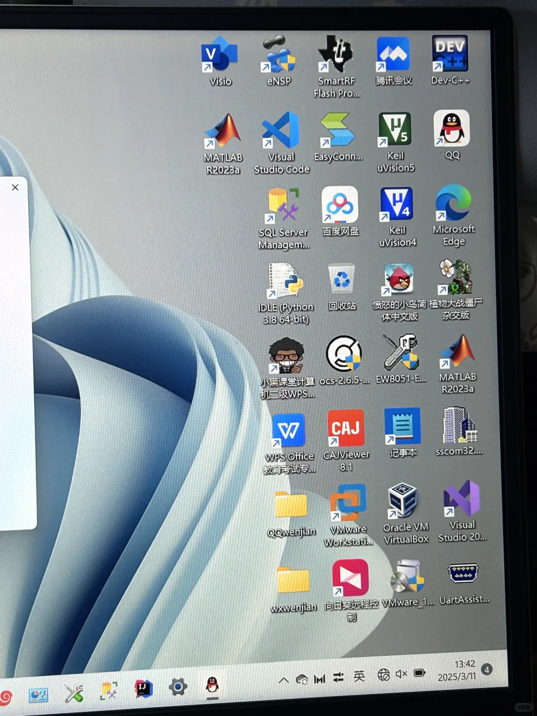This screenshot has height=716, width=537.
Task: Select the EasyConn... desktop icon
Action: click(x=338, y=137)
